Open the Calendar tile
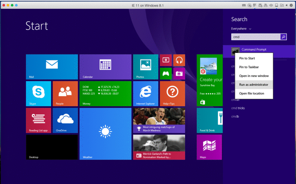Screen dimensions: 296x184 coord(105,67)
